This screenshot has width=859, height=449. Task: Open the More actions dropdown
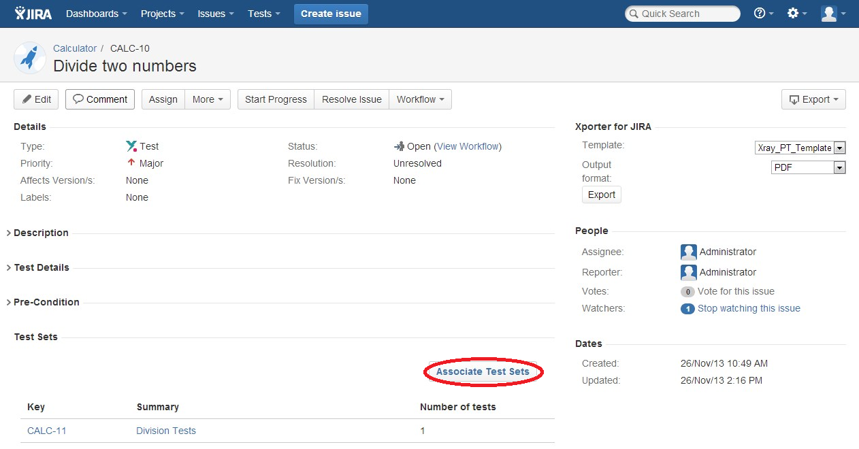208,99
